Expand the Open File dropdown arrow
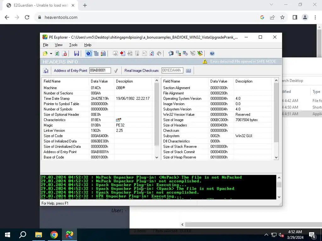 (51, 53)
